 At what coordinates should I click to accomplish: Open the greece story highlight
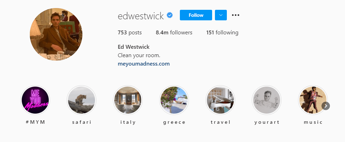click(174, 100)
